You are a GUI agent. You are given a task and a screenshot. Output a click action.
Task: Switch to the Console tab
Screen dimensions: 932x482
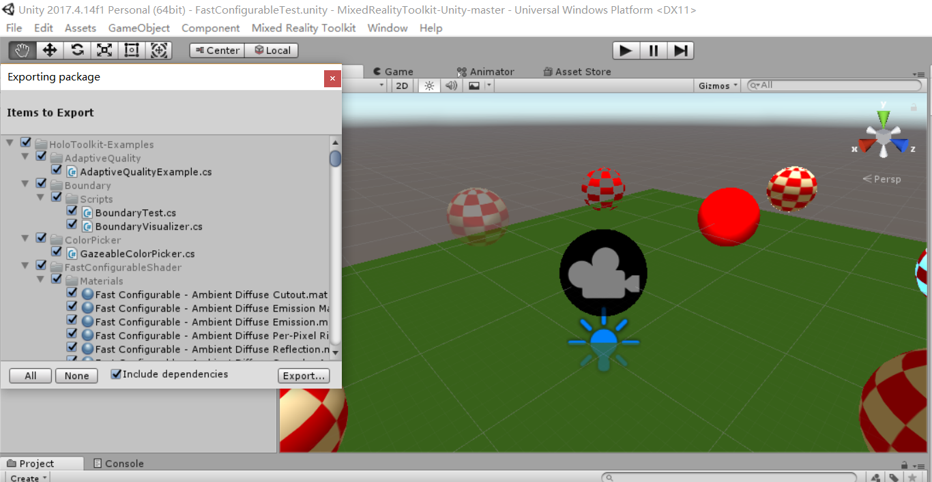pyautogui.click(x=118, y=464)
